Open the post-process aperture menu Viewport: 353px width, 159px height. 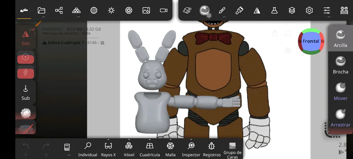coord(129,10)
